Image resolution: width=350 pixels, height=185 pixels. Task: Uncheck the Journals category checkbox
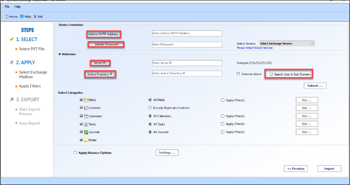[81, 132]
